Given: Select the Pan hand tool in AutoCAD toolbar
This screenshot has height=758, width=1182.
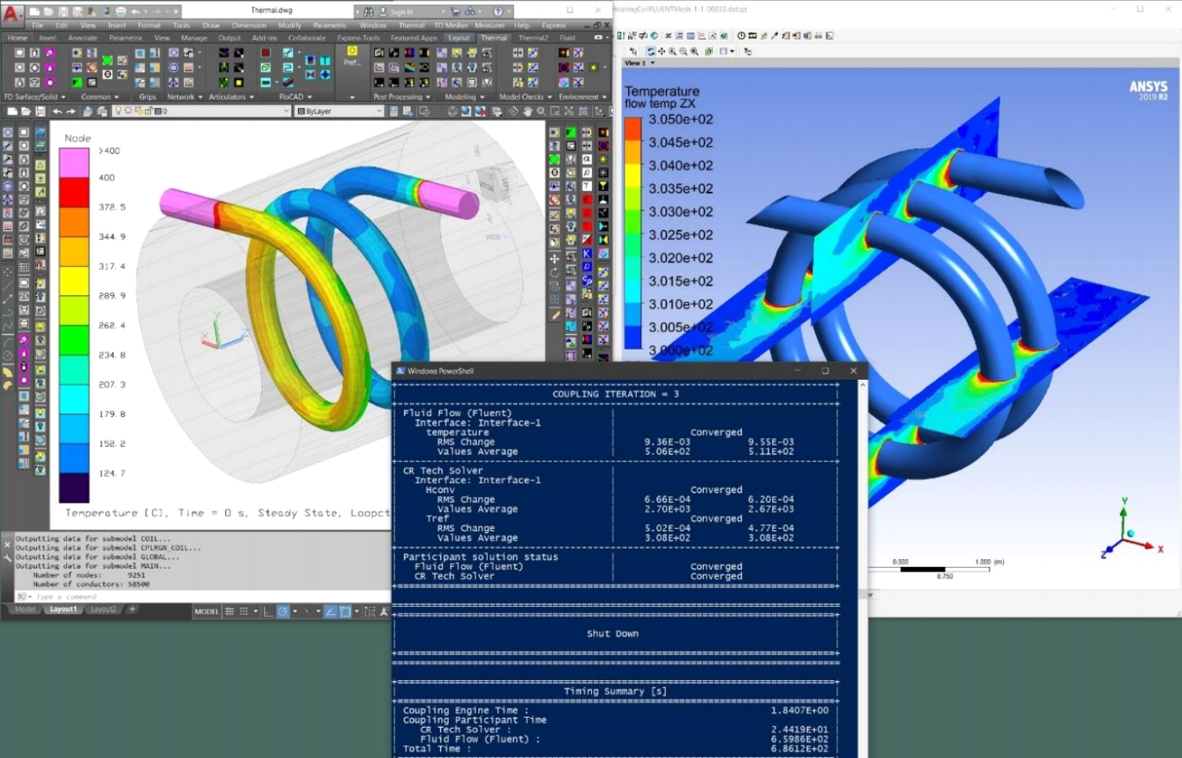Looking at the screenshot, I should point(527,111).
